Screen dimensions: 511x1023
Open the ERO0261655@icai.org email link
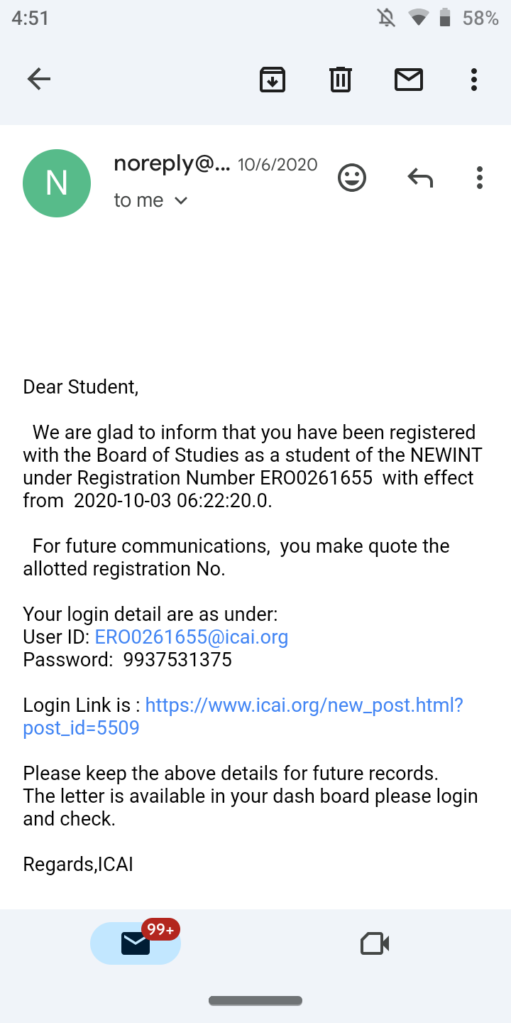click(x=192, y=637)
